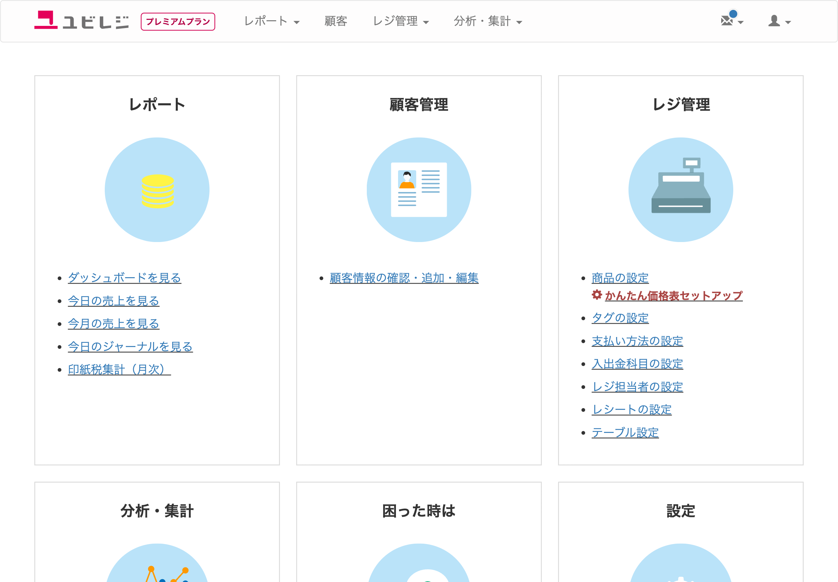Open ダッシュボードを見る link
This screenshot has width=838, height=582.
tap(124, 278)
